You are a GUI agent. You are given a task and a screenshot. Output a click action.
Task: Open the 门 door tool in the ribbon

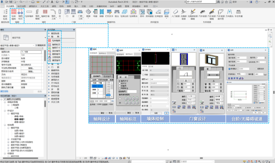(x=67, y=13)
